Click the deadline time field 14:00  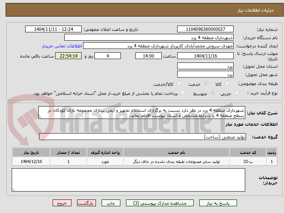coord(148,56)
